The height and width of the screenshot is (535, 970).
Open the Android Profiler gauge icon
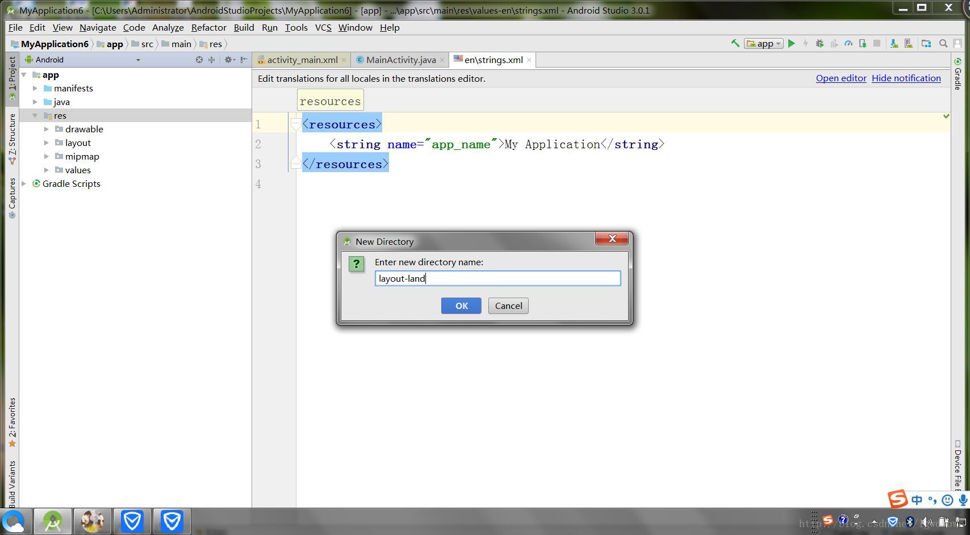[x=848, y=43]
